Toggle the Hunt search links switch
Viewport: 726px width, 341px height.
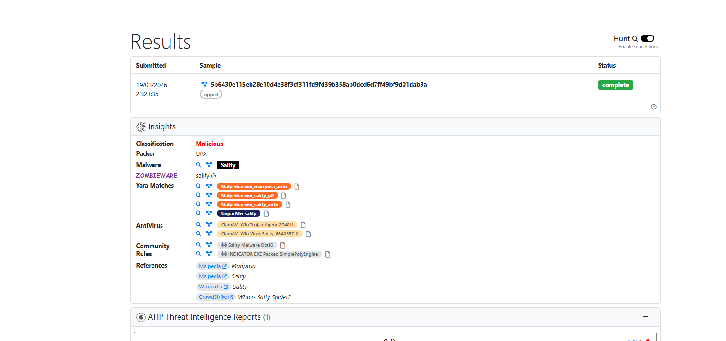coord(647,38)
